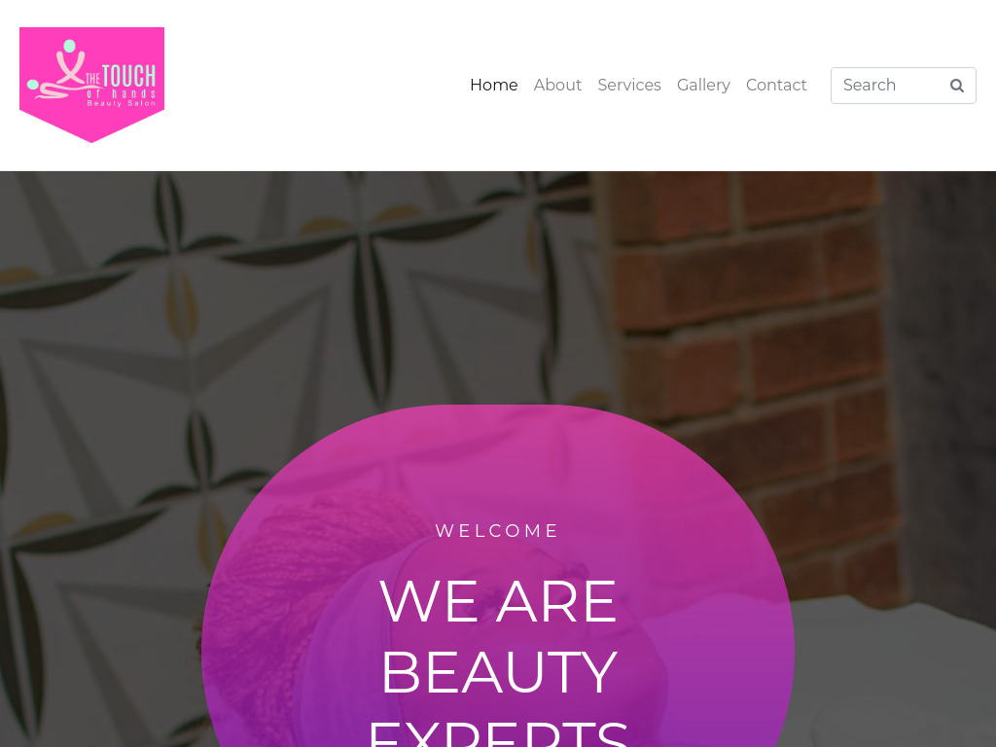Open the Home menu item

tap(493, 86)
